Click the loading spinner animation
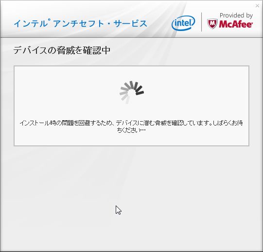 click(x=131, y=92)
